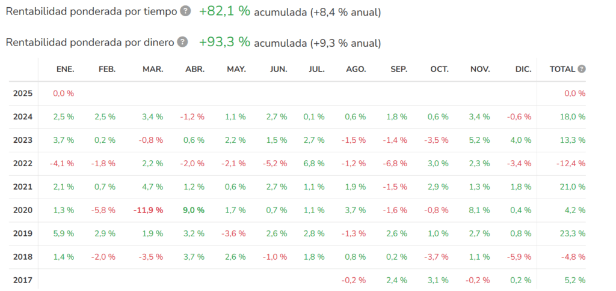Click help icon next to Rentabilidad ponderada por tiempo

pos(185,11)
